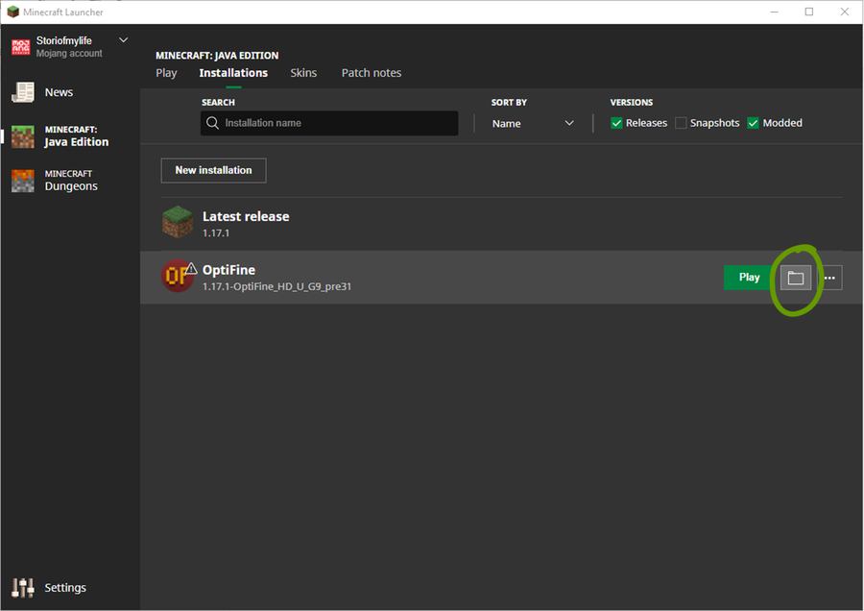Open the Skins tab
The image size is (864, 611).
pyautogui.click(x=303, y=73)
